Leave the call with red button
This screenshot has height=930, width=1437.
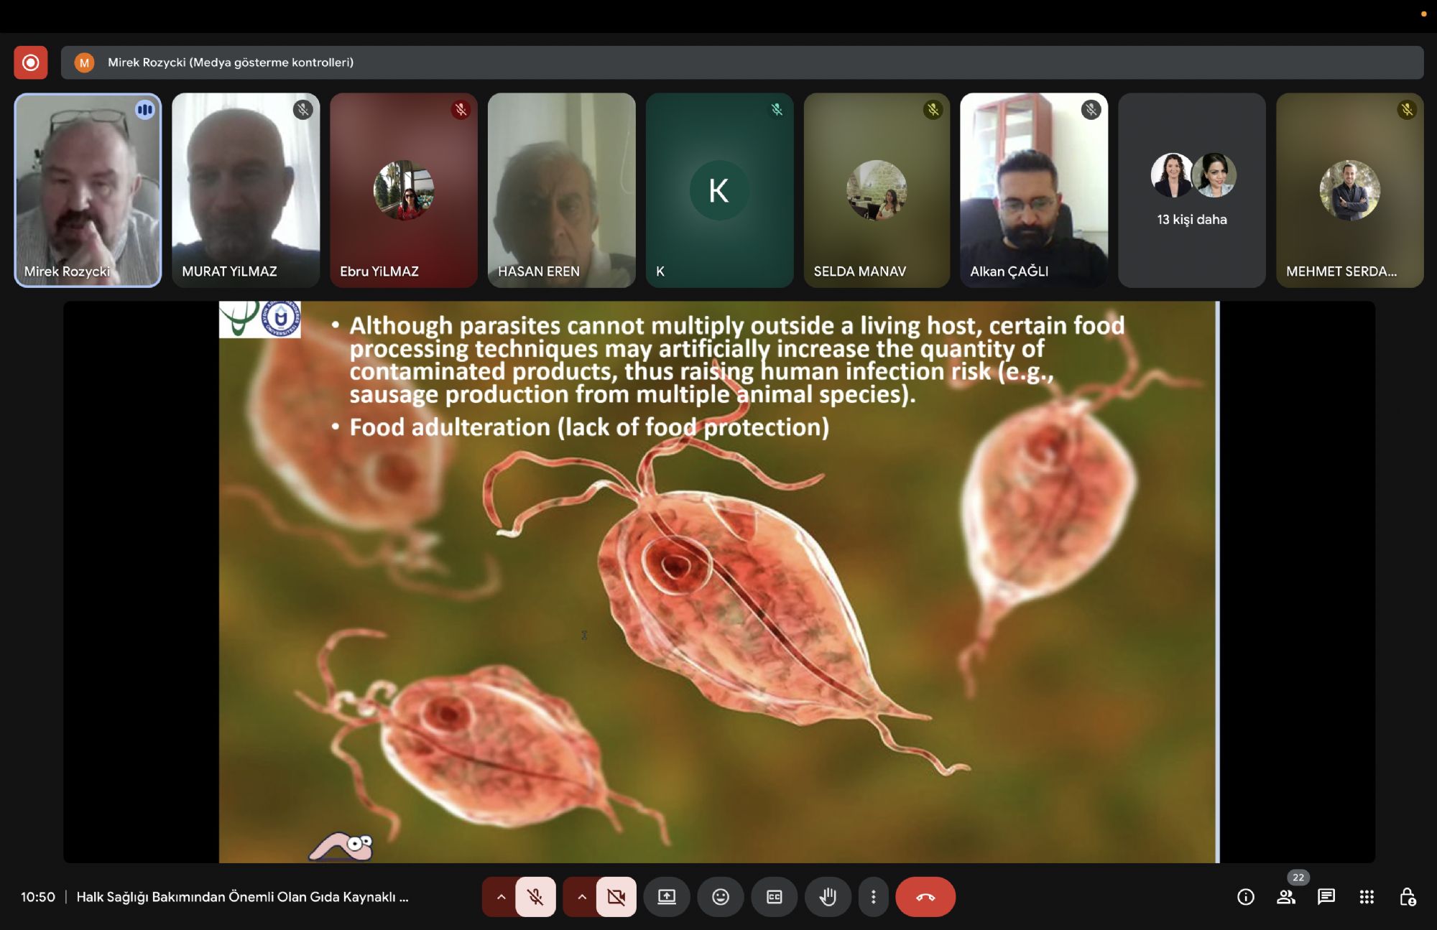(x=925, y=897)
